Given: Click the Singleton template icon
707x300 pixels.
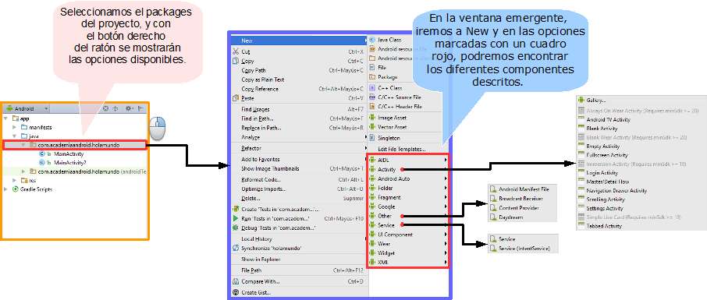Looking at the screenshot, I should click(x=372, y=138).
